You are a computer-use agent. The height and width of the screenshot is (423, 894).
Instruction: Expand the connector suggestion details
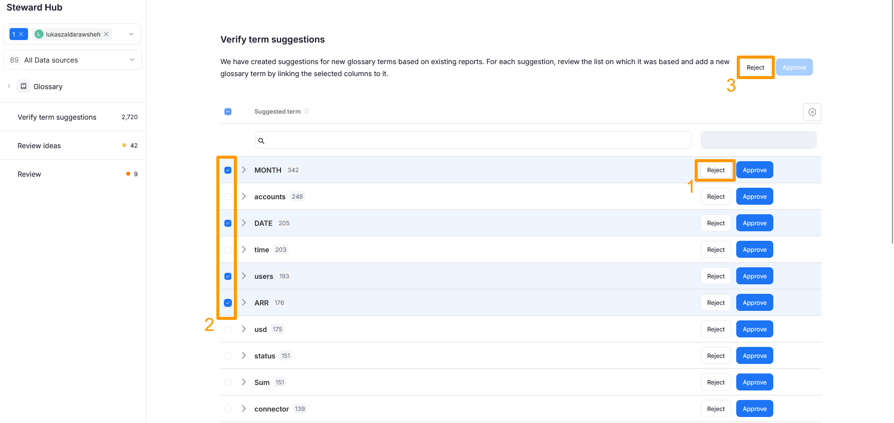[x=244, y=408]
